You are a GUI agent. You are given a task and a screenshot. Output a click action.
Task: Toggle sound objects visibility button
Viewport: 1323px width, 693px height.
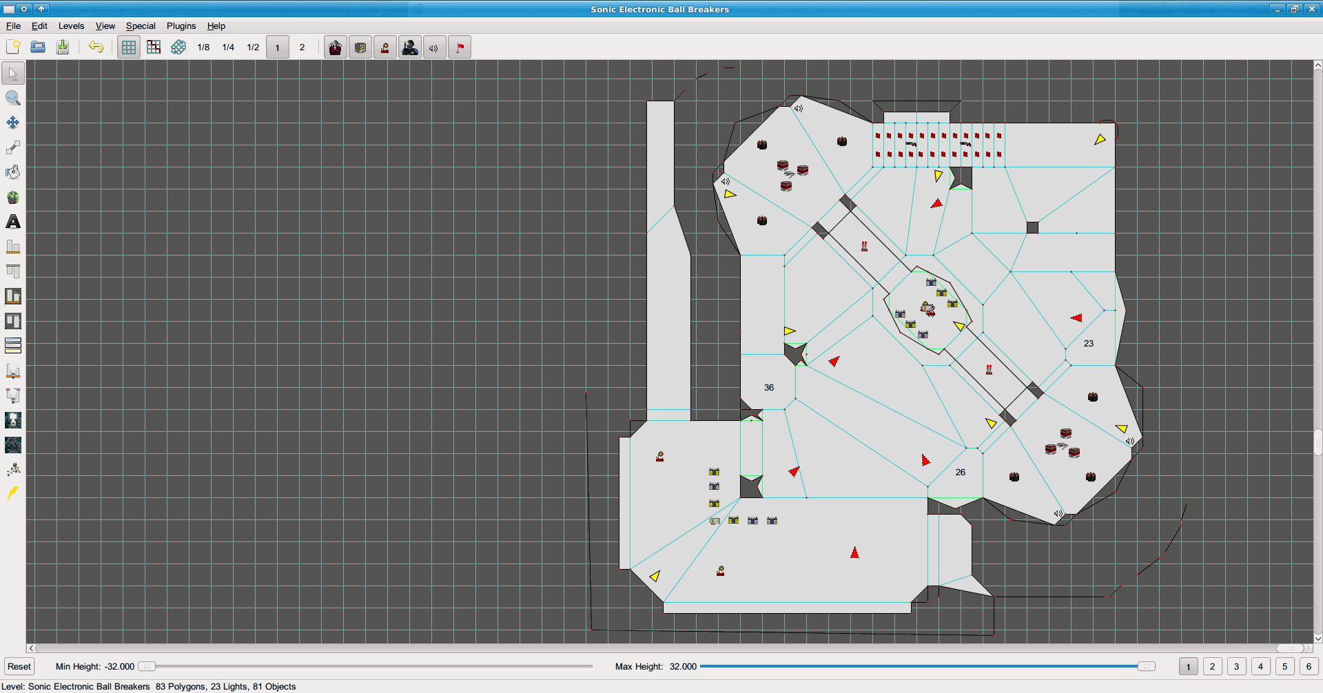[x=434, y=47]
